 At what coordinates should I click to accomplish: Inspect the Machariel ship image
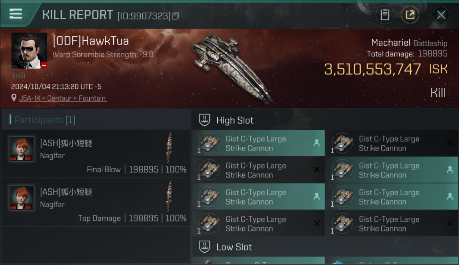pos(231,67)
